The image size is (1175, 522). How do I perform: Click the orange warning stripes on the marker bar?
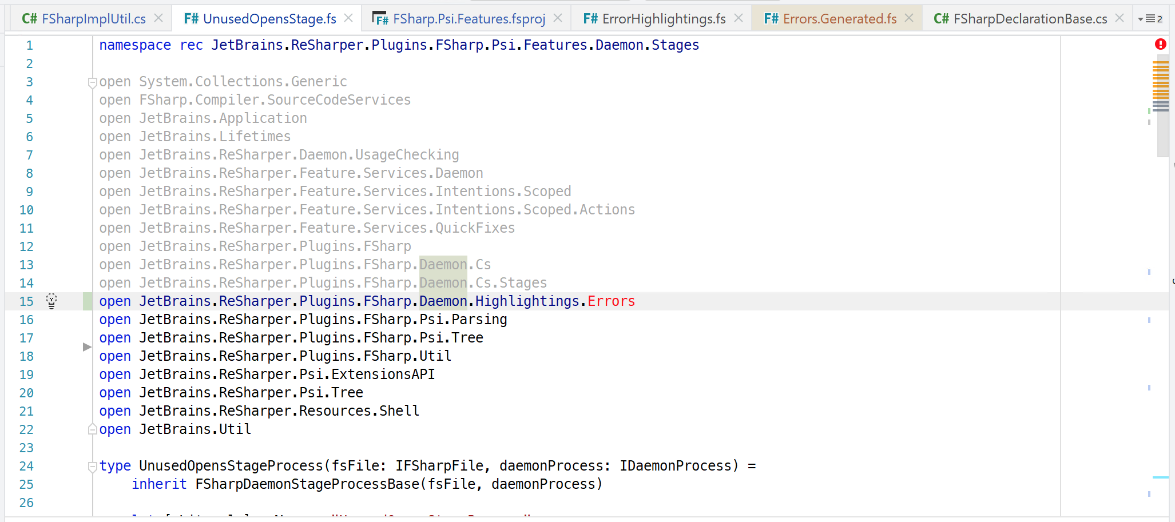(1160, 79)
